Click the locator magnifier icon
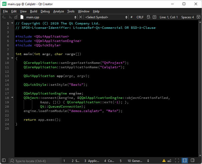This screenshot has height=164, width=202. tap(12, 161)
